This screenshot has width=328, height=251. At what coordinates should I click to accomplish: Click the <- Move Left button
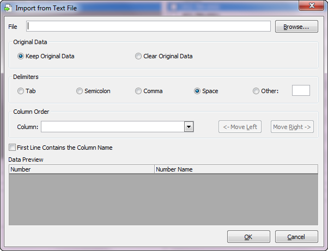coord(240,127)
